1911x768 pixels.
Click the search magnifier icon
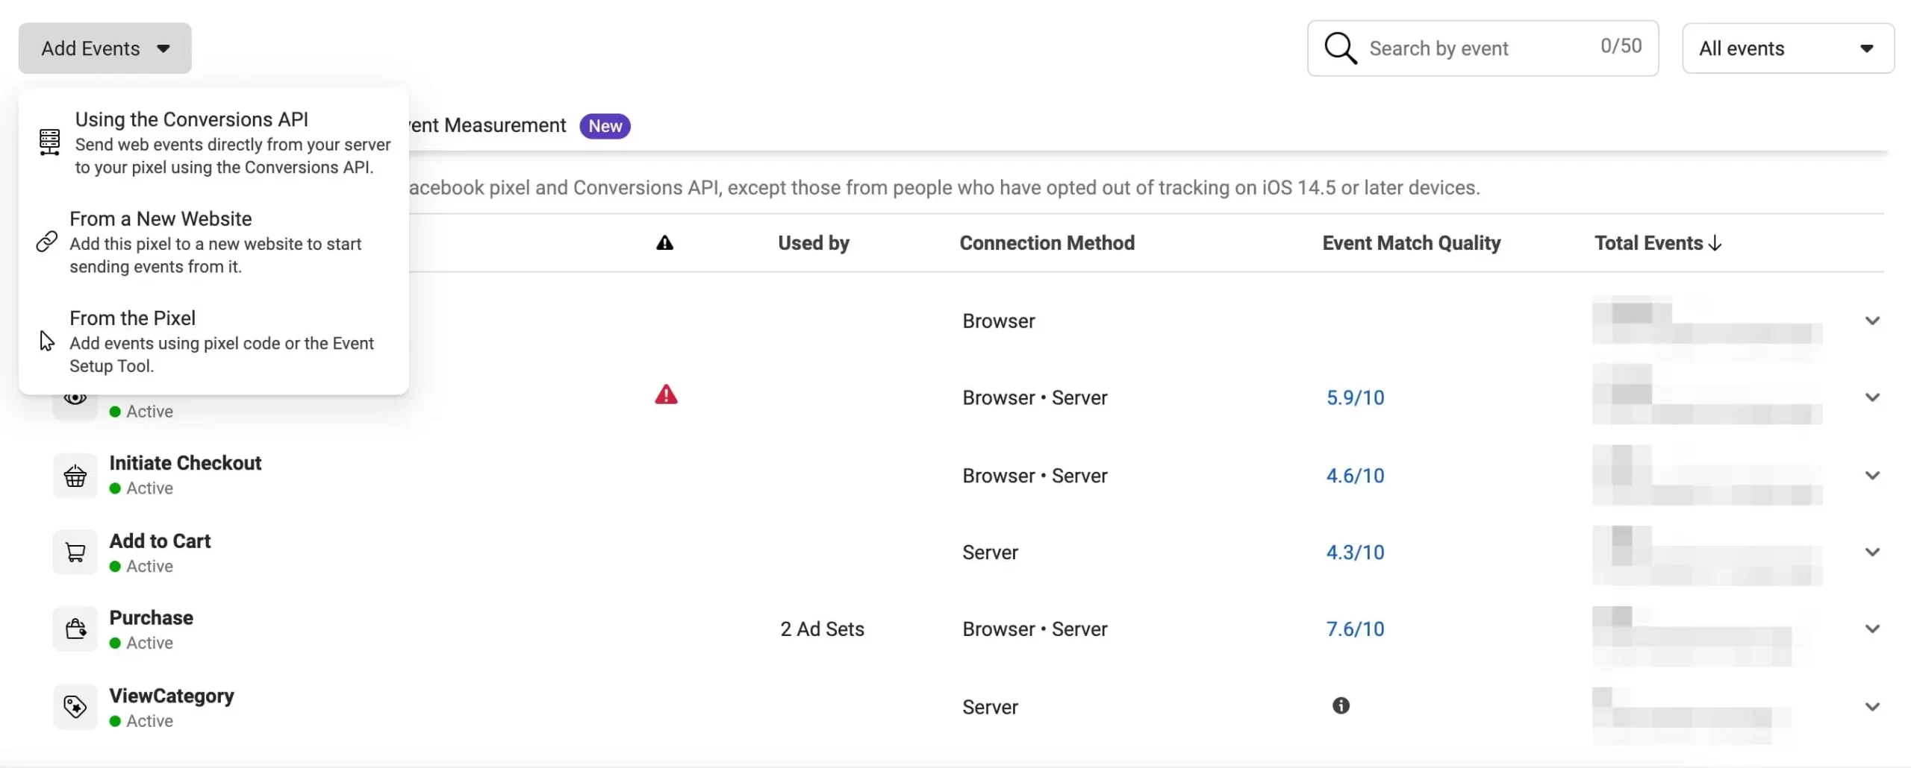click(x=1340, y=48)
